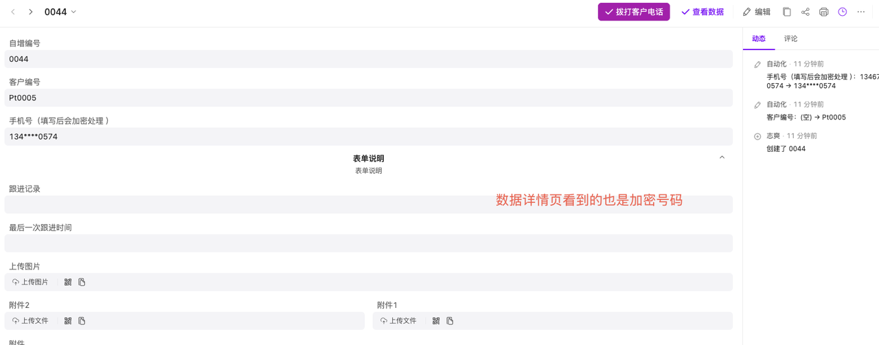
Task: Open the more options ellipsis menu
Action: [860, 12]
